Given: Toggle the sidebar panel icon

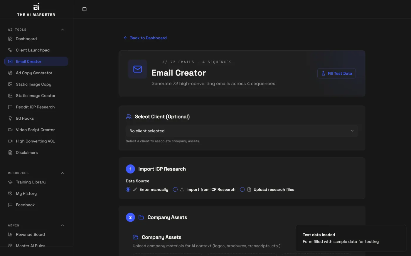Looking at the screenshot, I should pyautogui.click(x=85, y=9).
